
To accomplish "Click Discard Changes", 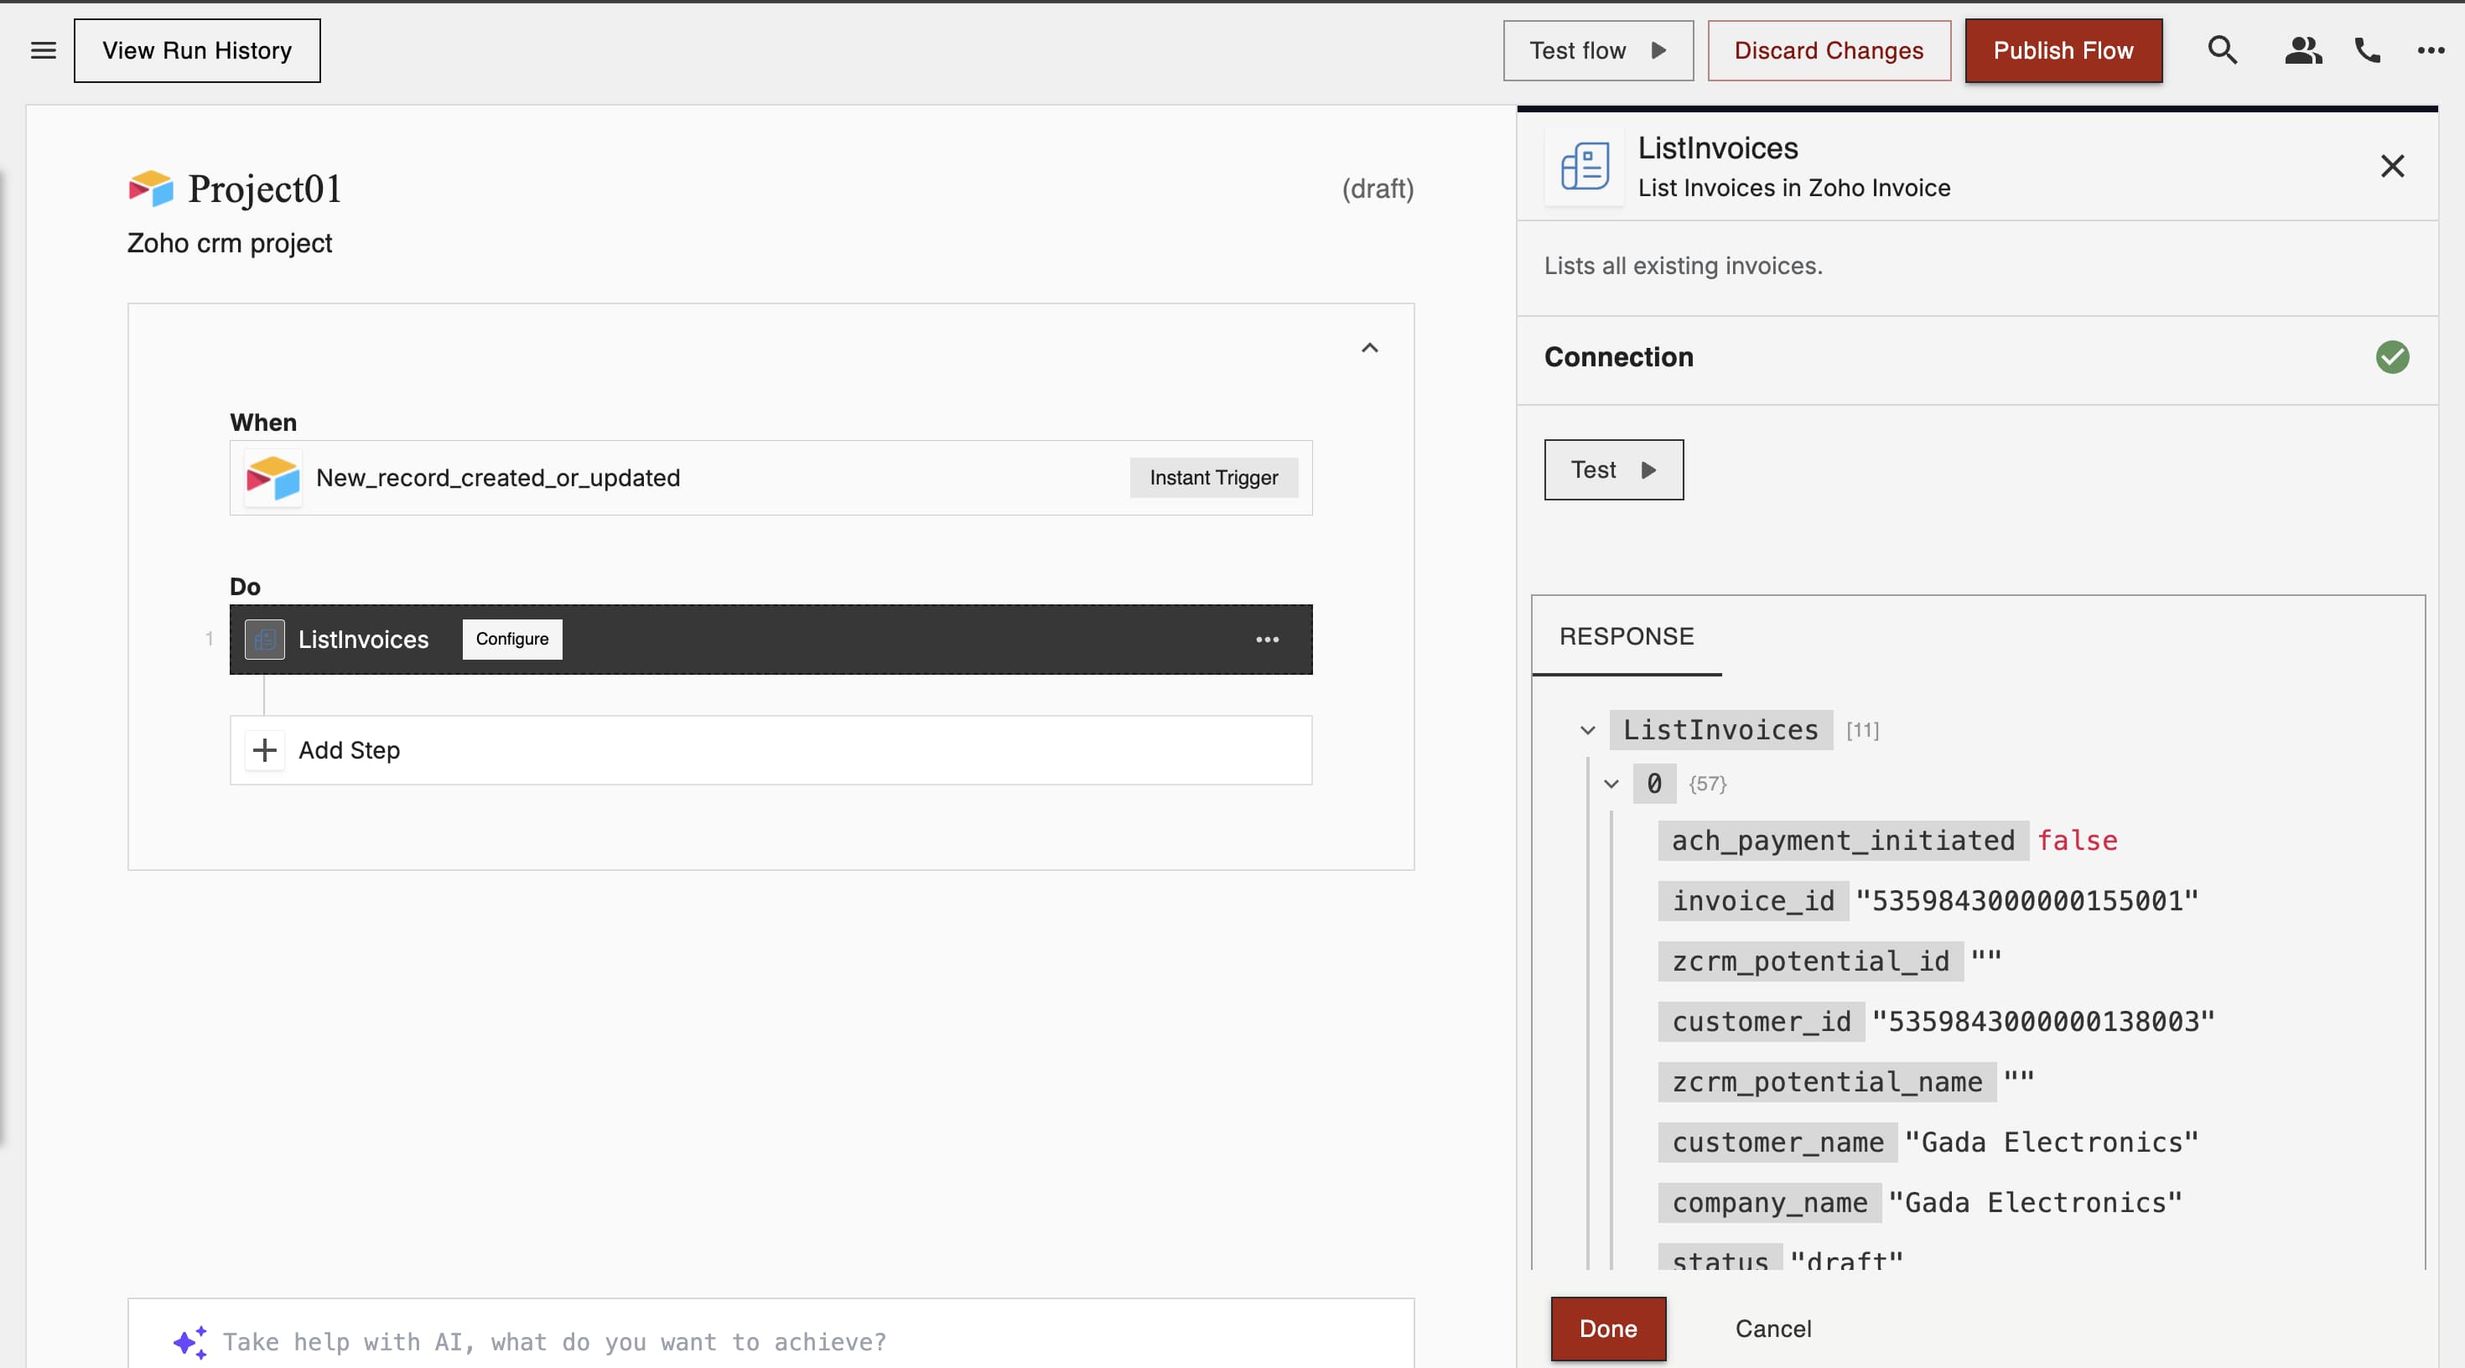I will pyautogui.click(x=1829, y=50).
